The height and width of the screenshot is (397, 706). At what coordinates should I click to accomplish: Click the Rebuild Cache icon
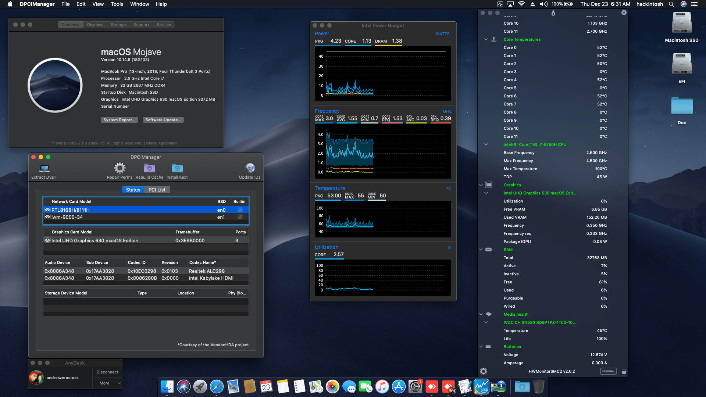[149, 168]
